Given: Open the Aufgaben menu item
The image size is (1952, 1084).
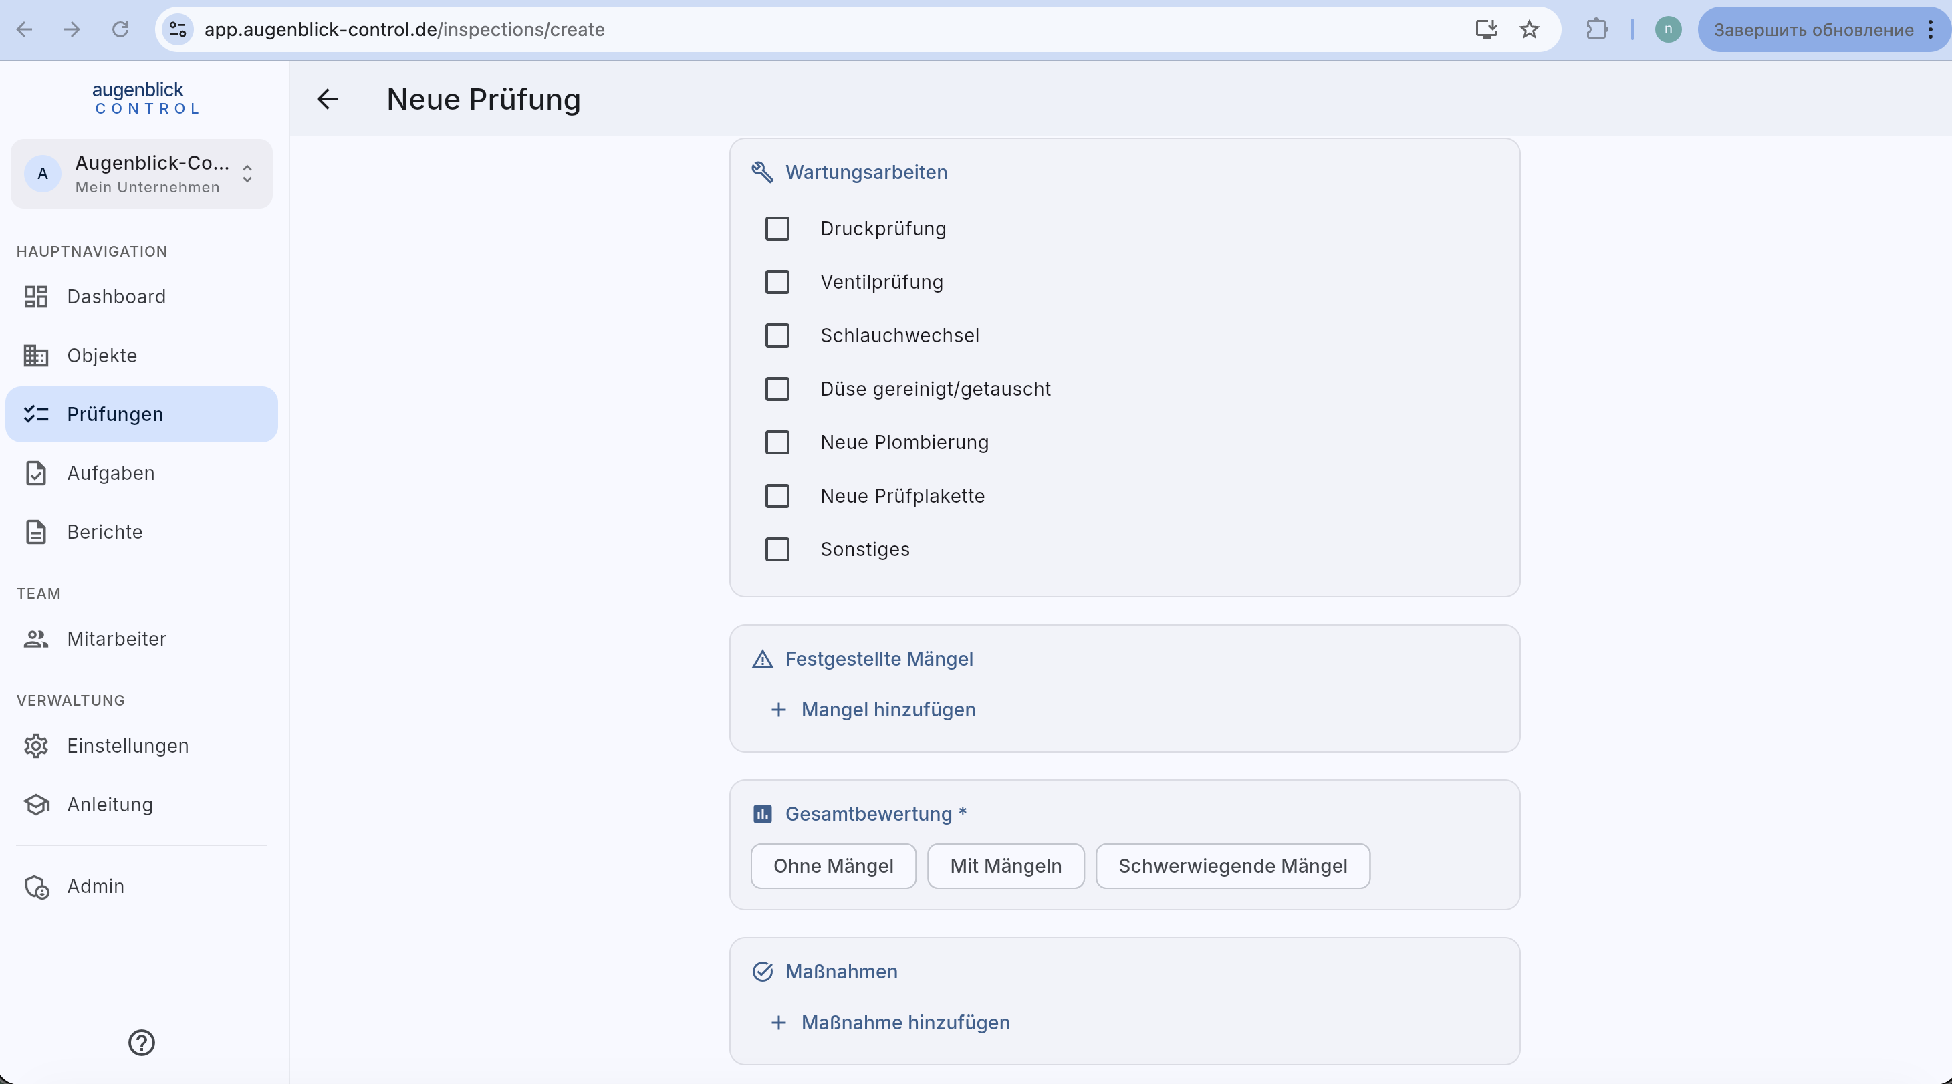Looking at the screenshot, I should click(x=142, y=472).
